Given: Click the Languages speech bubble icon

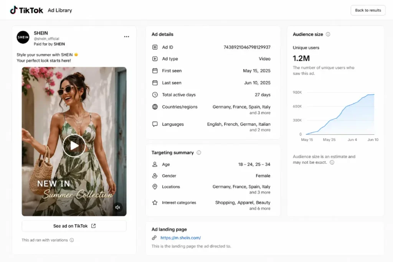Looking at the screenshot, I should pyautogui.click(x=155, y=124).
